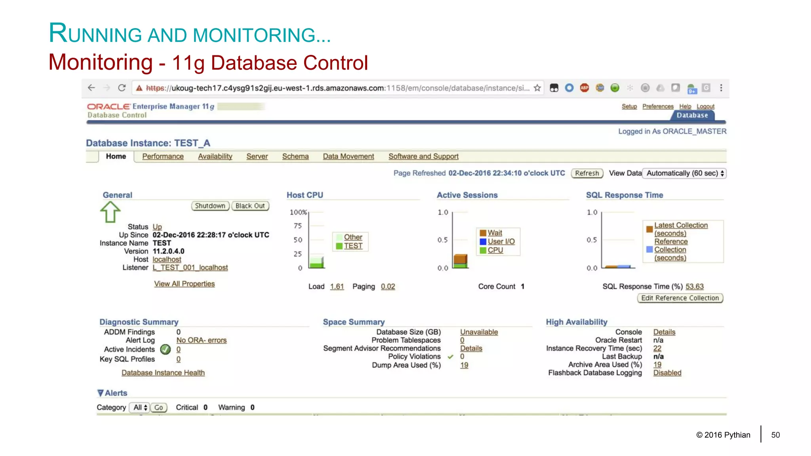Click the Active Incidents green checkmark icon
This screenshot has height=456, width=811.
click(166, 349)
